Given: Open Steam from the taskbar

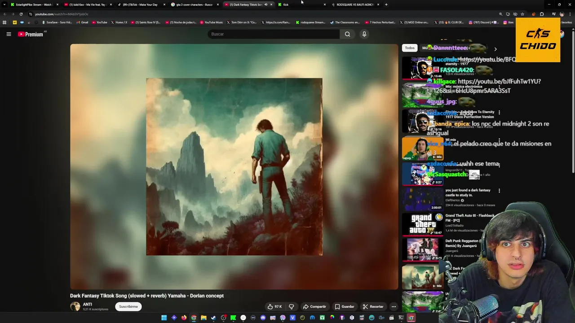Looking at the screenshot, I should point(213,318).
